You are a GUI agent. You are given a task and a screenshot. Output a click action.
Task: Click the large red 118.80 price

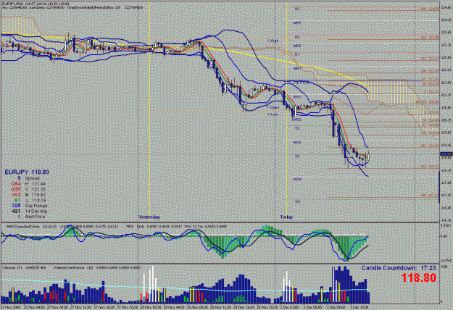click(418, 278)
